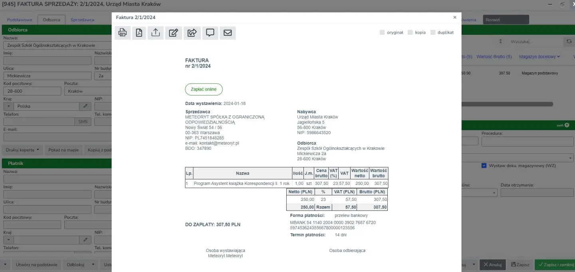This screenshot has height=272, width=575.
Task: Click the horizontal scrollbar under the items table
Action: click(507, 104)
